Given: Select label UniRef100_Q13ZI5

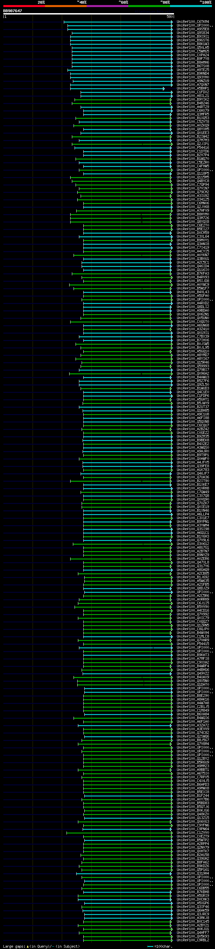Looking at the screenshot, I should click(192, 818).
